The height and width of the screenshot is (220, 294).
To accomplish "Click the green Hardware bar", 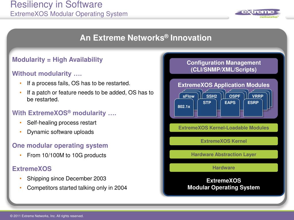I will (224, 168).
